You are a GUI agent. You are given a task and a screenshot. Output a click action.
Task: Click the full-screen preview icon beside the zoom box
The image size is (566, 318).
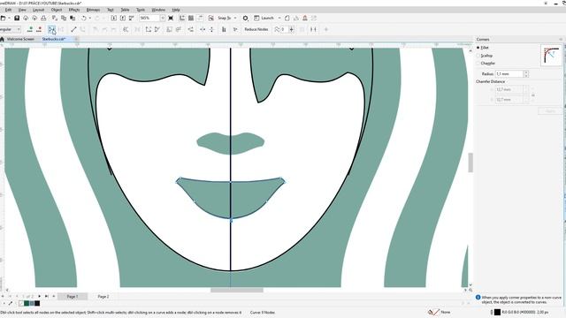coord(171,18)
